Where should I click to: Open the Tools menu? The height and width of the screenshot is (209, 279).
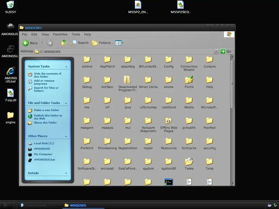(76, 34)
